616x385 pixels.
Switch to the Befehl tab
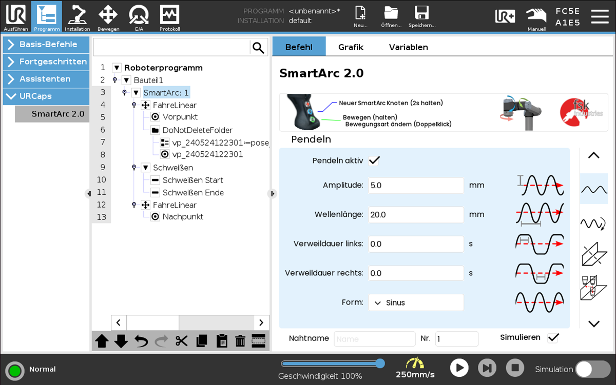[299, 47]
